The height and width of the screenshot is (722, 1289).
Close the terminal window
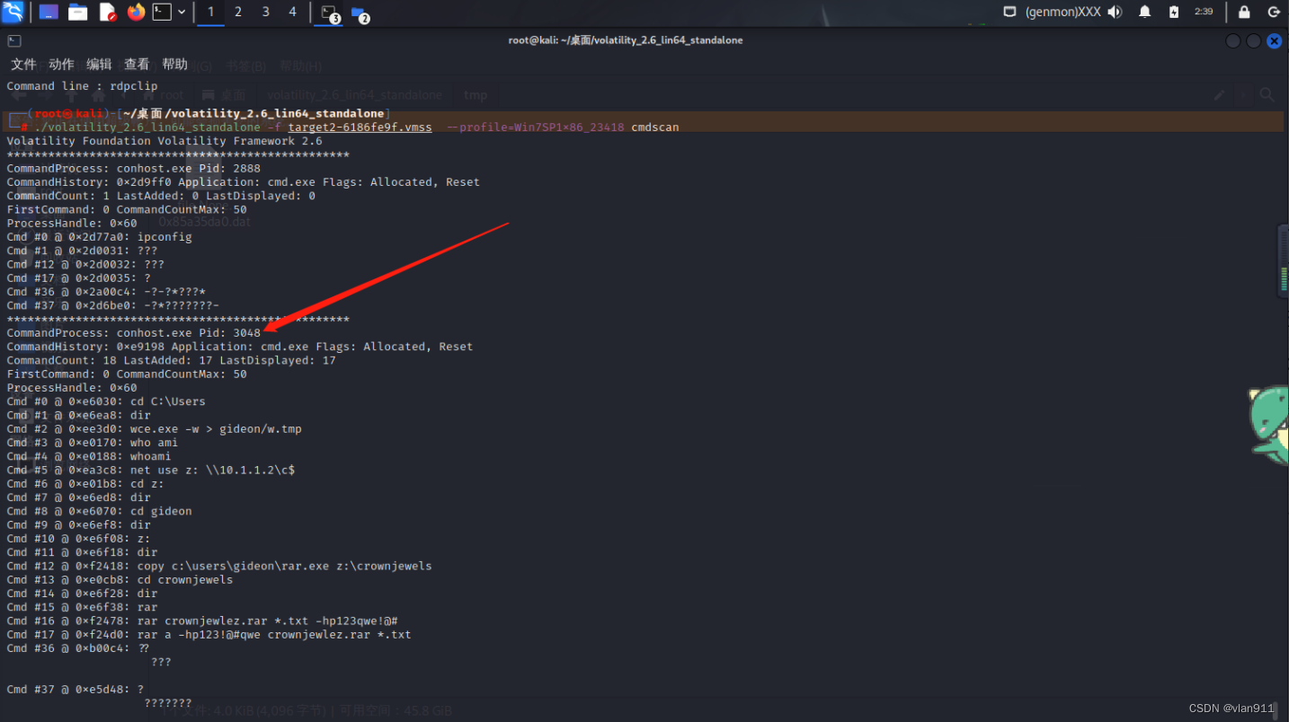[1274, 40]
